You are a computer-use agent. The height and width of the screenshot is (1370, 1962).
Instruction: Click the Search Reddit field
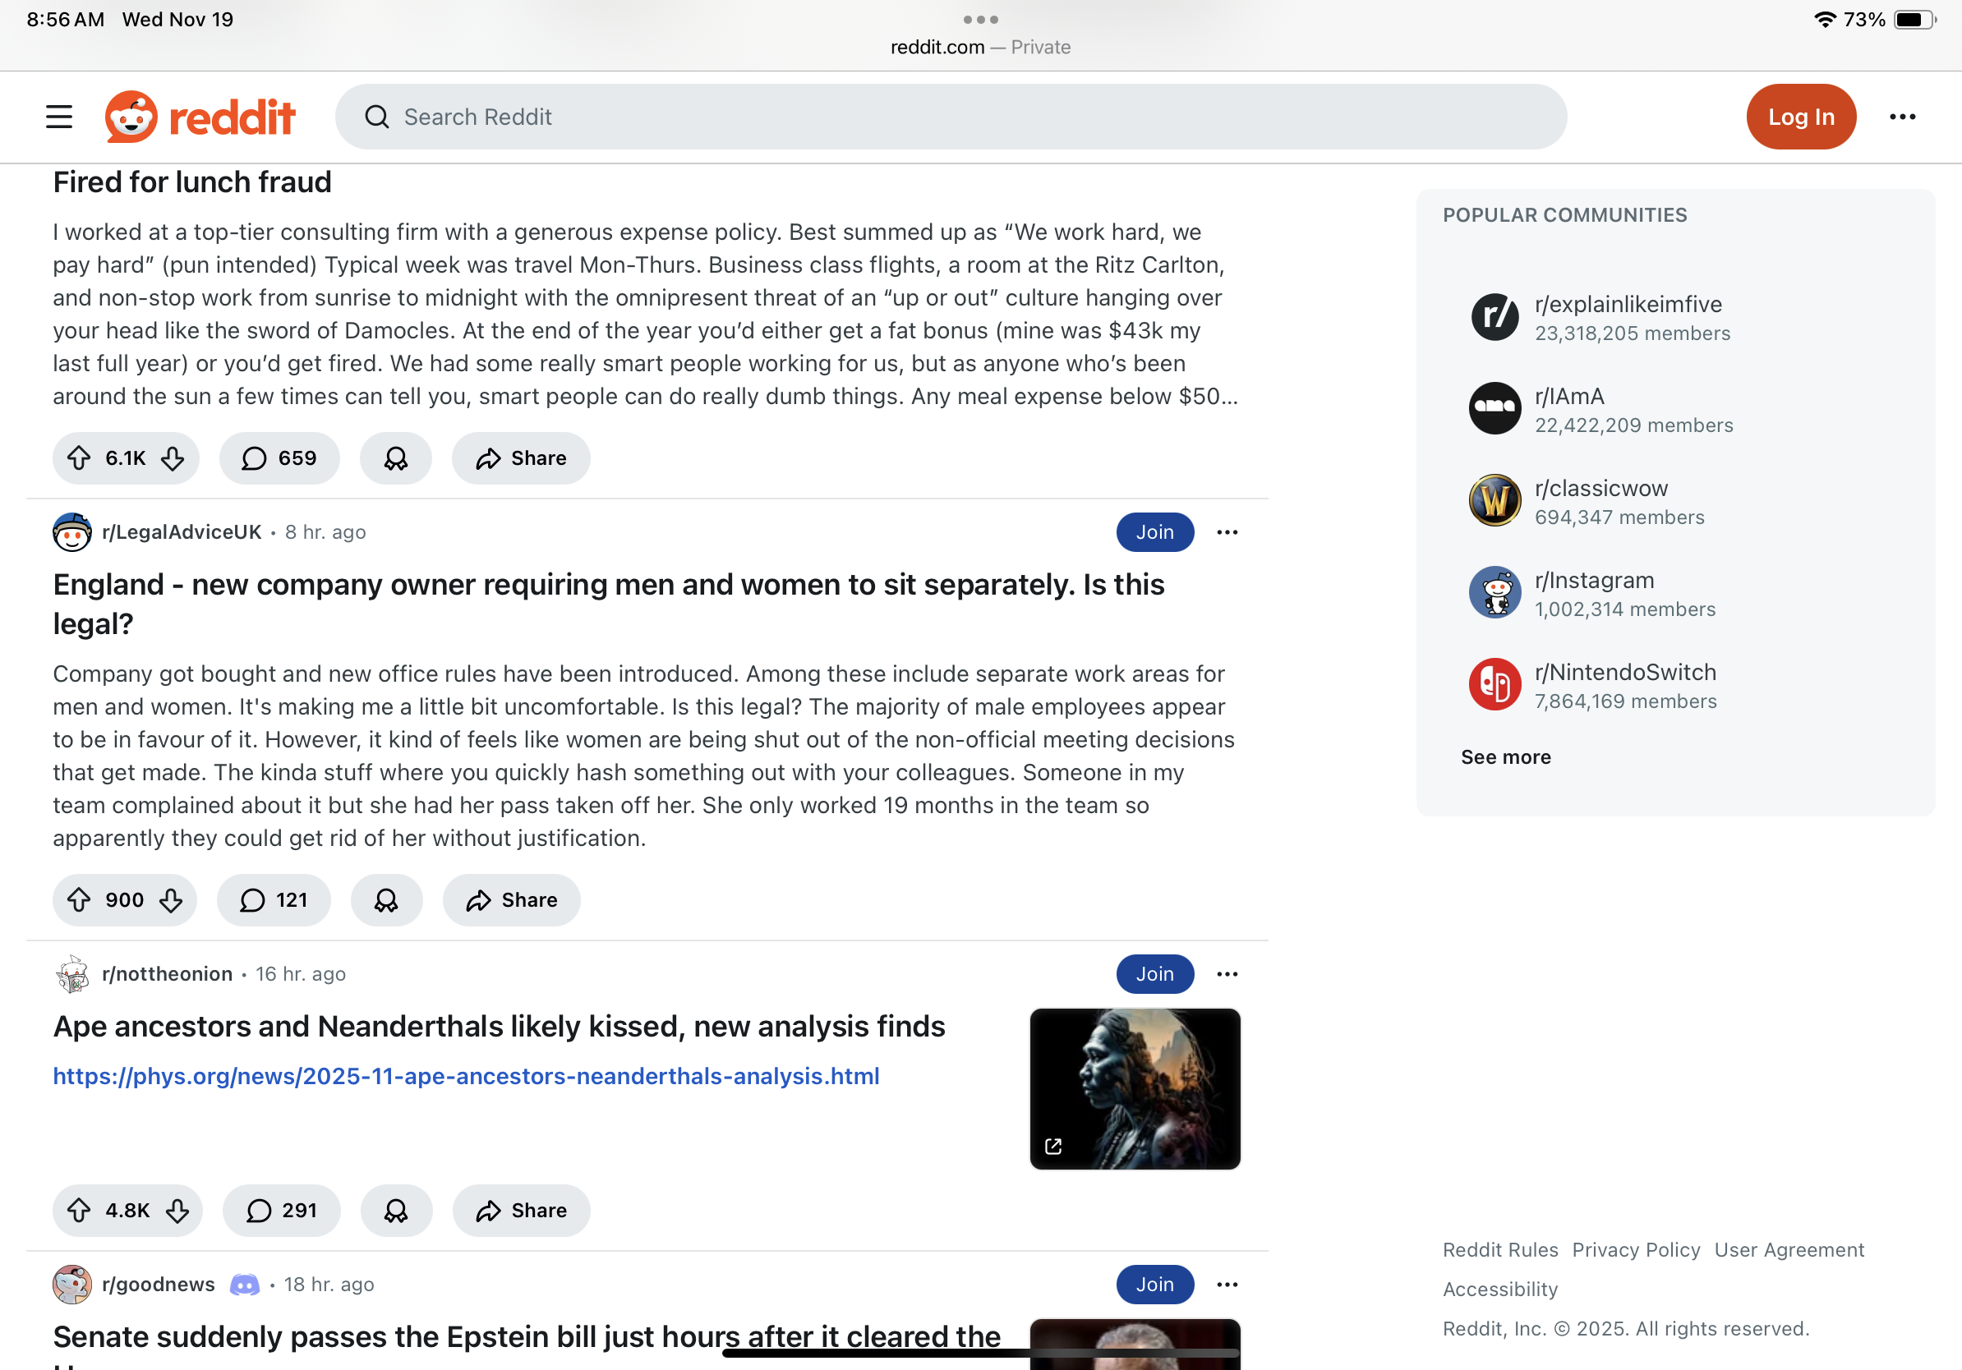[x=951, y=117]
